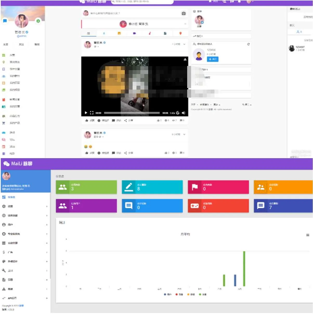Play the video in the first post
This screenshot has height=314, width=313.
click(86, 113)
